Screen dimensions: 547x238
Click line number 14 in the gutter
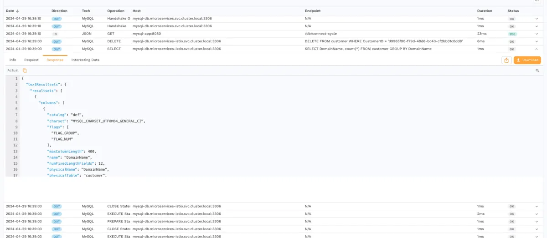(15, 157)
